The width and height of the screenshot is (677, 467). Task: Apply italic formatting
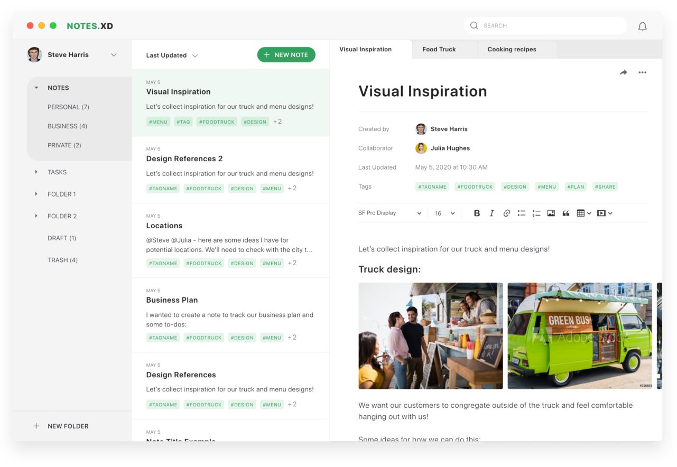491,213
